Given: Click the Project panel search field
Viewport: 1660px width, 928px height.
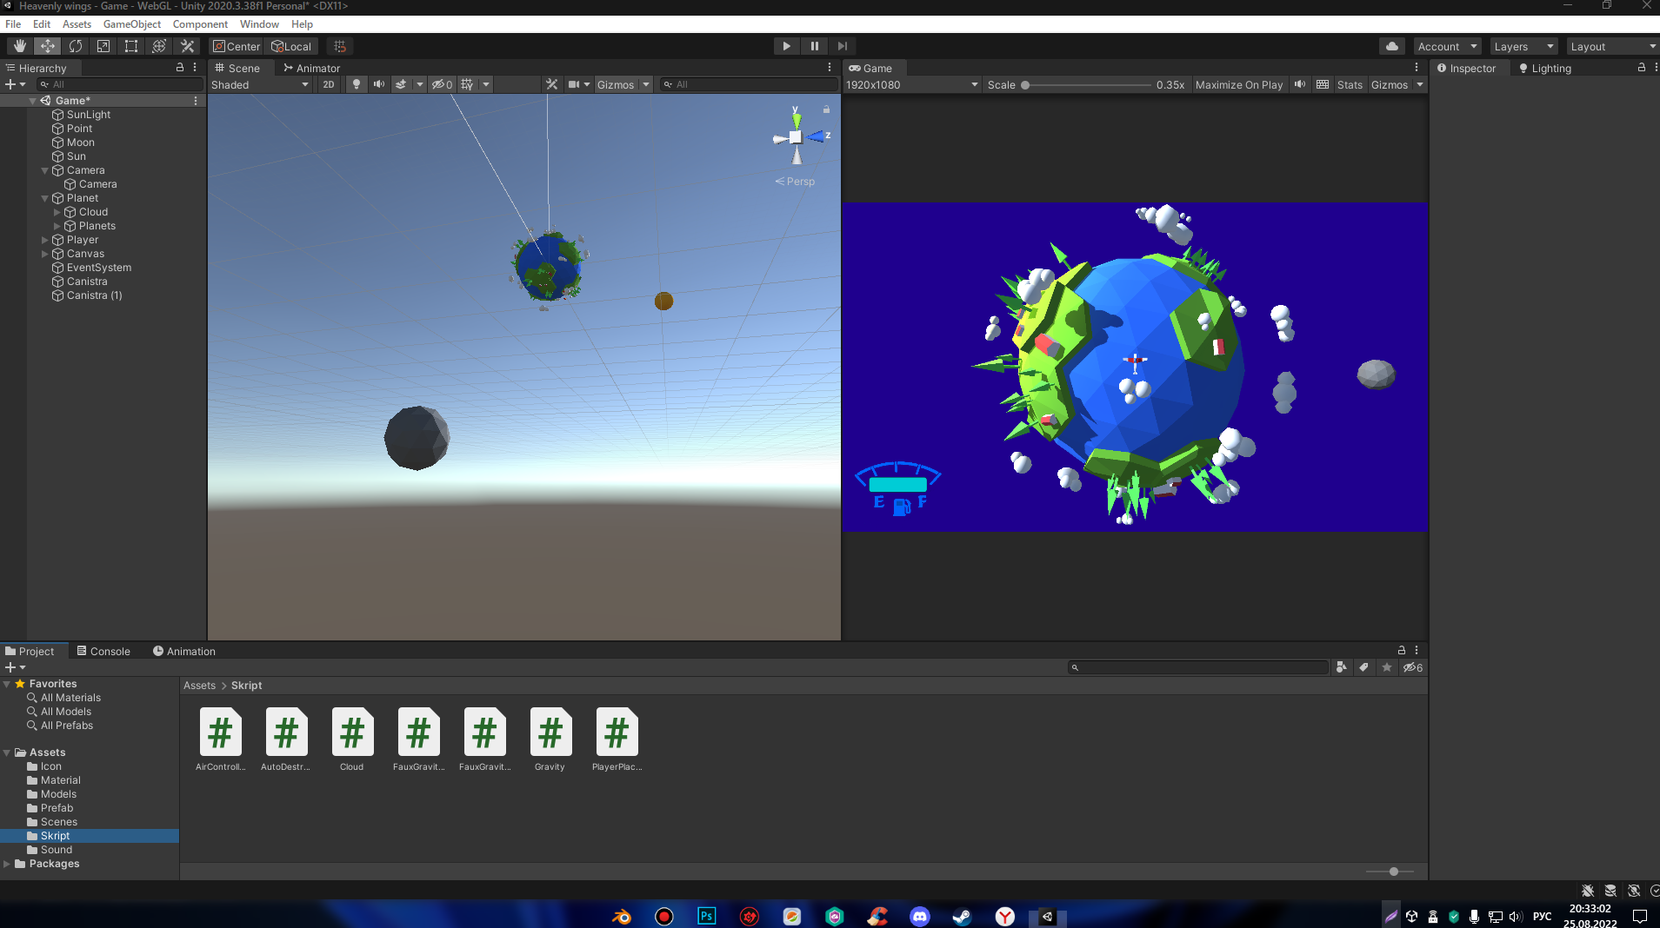Looking at the screenshot, I should point(1200,667).
